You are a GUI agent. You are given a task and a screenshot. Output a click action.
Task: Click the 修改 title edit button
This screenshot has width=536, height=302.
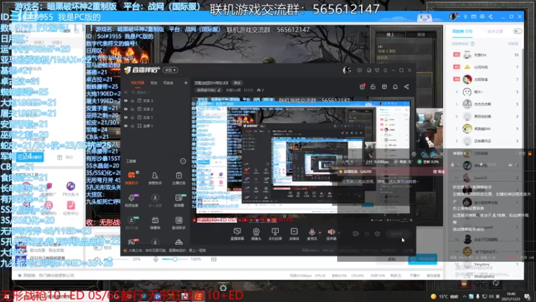237,83
